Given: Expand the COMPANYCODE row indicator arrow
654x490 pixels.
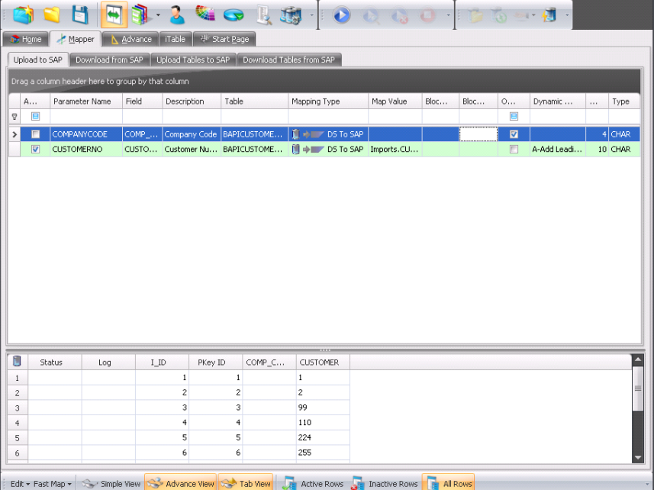Looking at the screenshot, I should 14,134.
